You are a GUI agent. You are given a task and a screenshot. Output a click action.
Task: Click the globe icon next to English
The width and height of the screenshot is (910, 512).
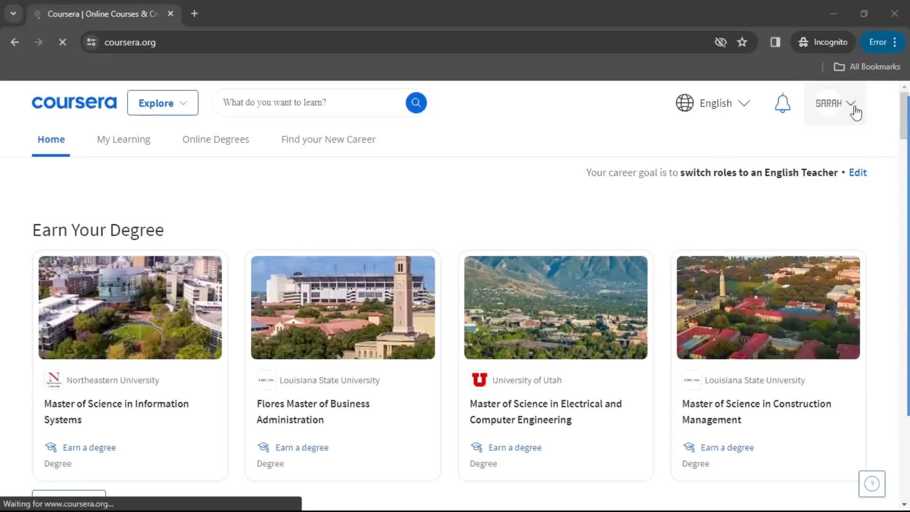click(684, 103)
